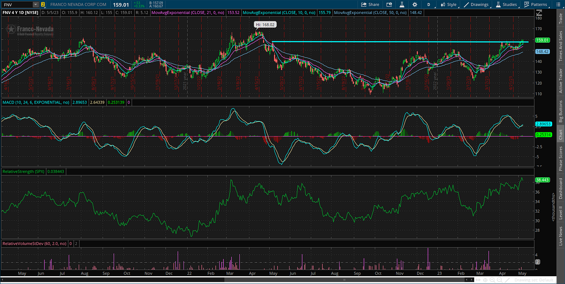Click the cyan horizontal resistance line
This screenshot has height=284, width=565.
(400, 42)
